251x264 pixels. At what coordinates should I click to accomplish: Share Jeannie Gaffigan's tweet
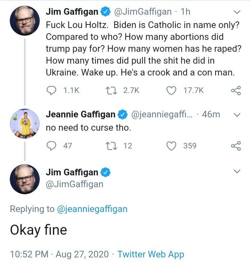pos(236,146)
